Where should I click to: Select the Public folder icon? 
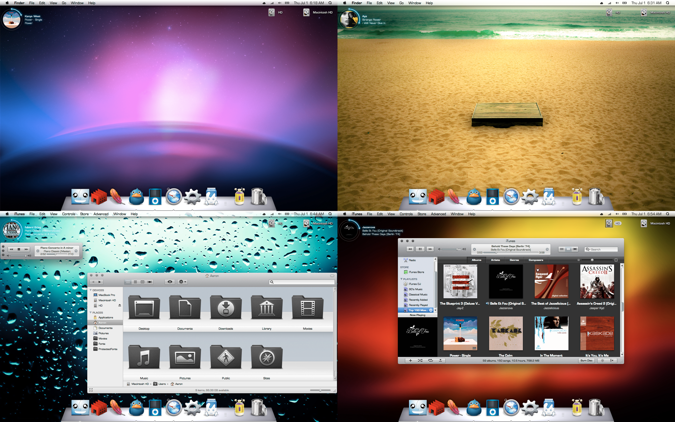tap(226, 357)
